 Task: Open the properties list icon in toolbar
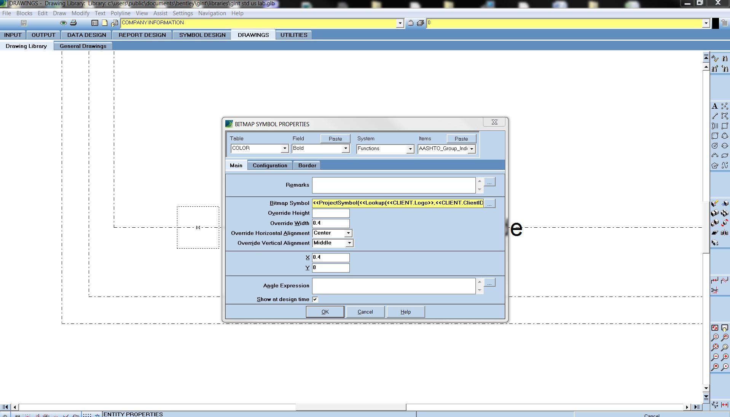pos(95,23)
